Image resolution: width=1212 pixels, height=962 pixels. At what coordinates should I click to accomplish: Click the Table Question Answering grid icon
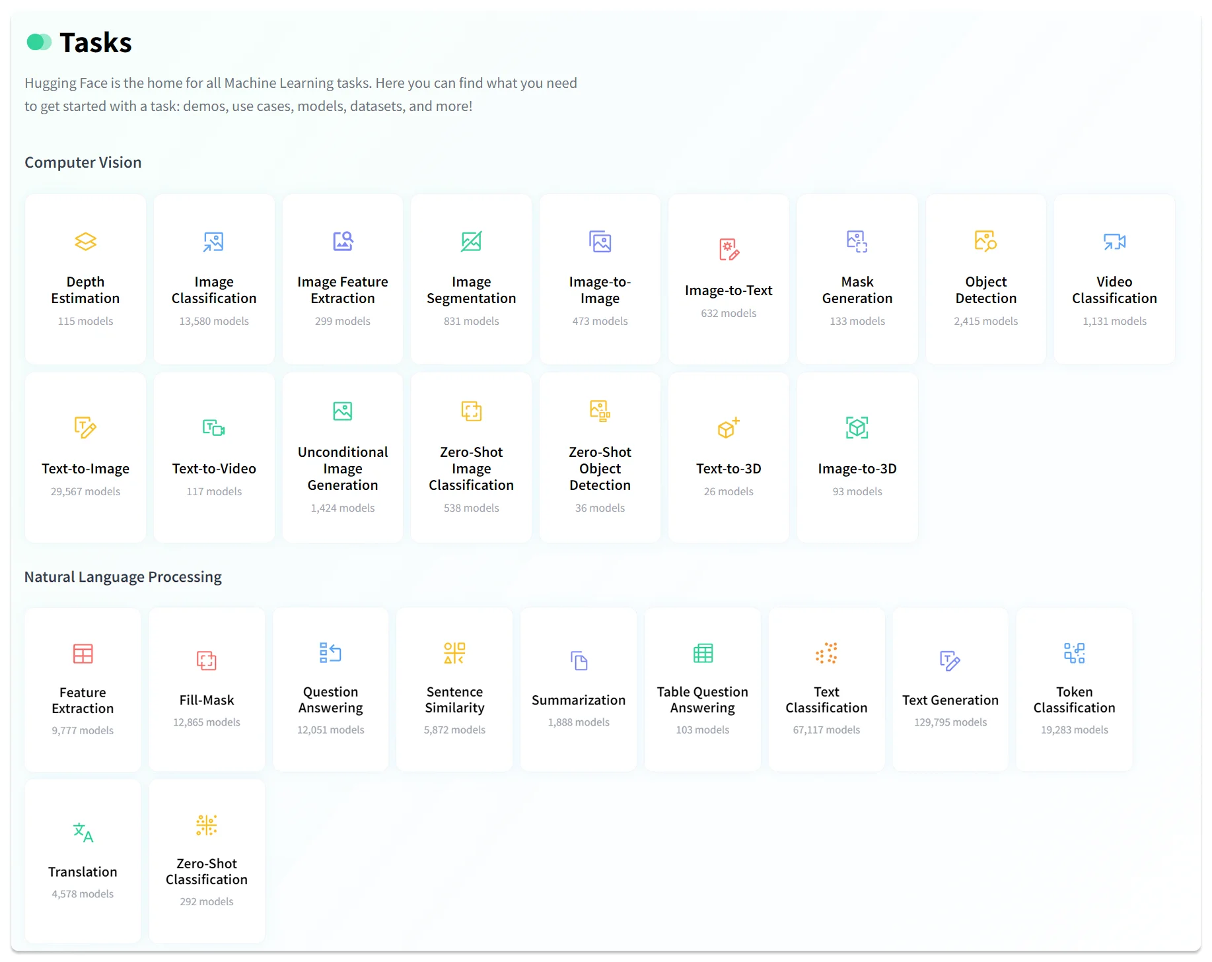pos(702,653)
